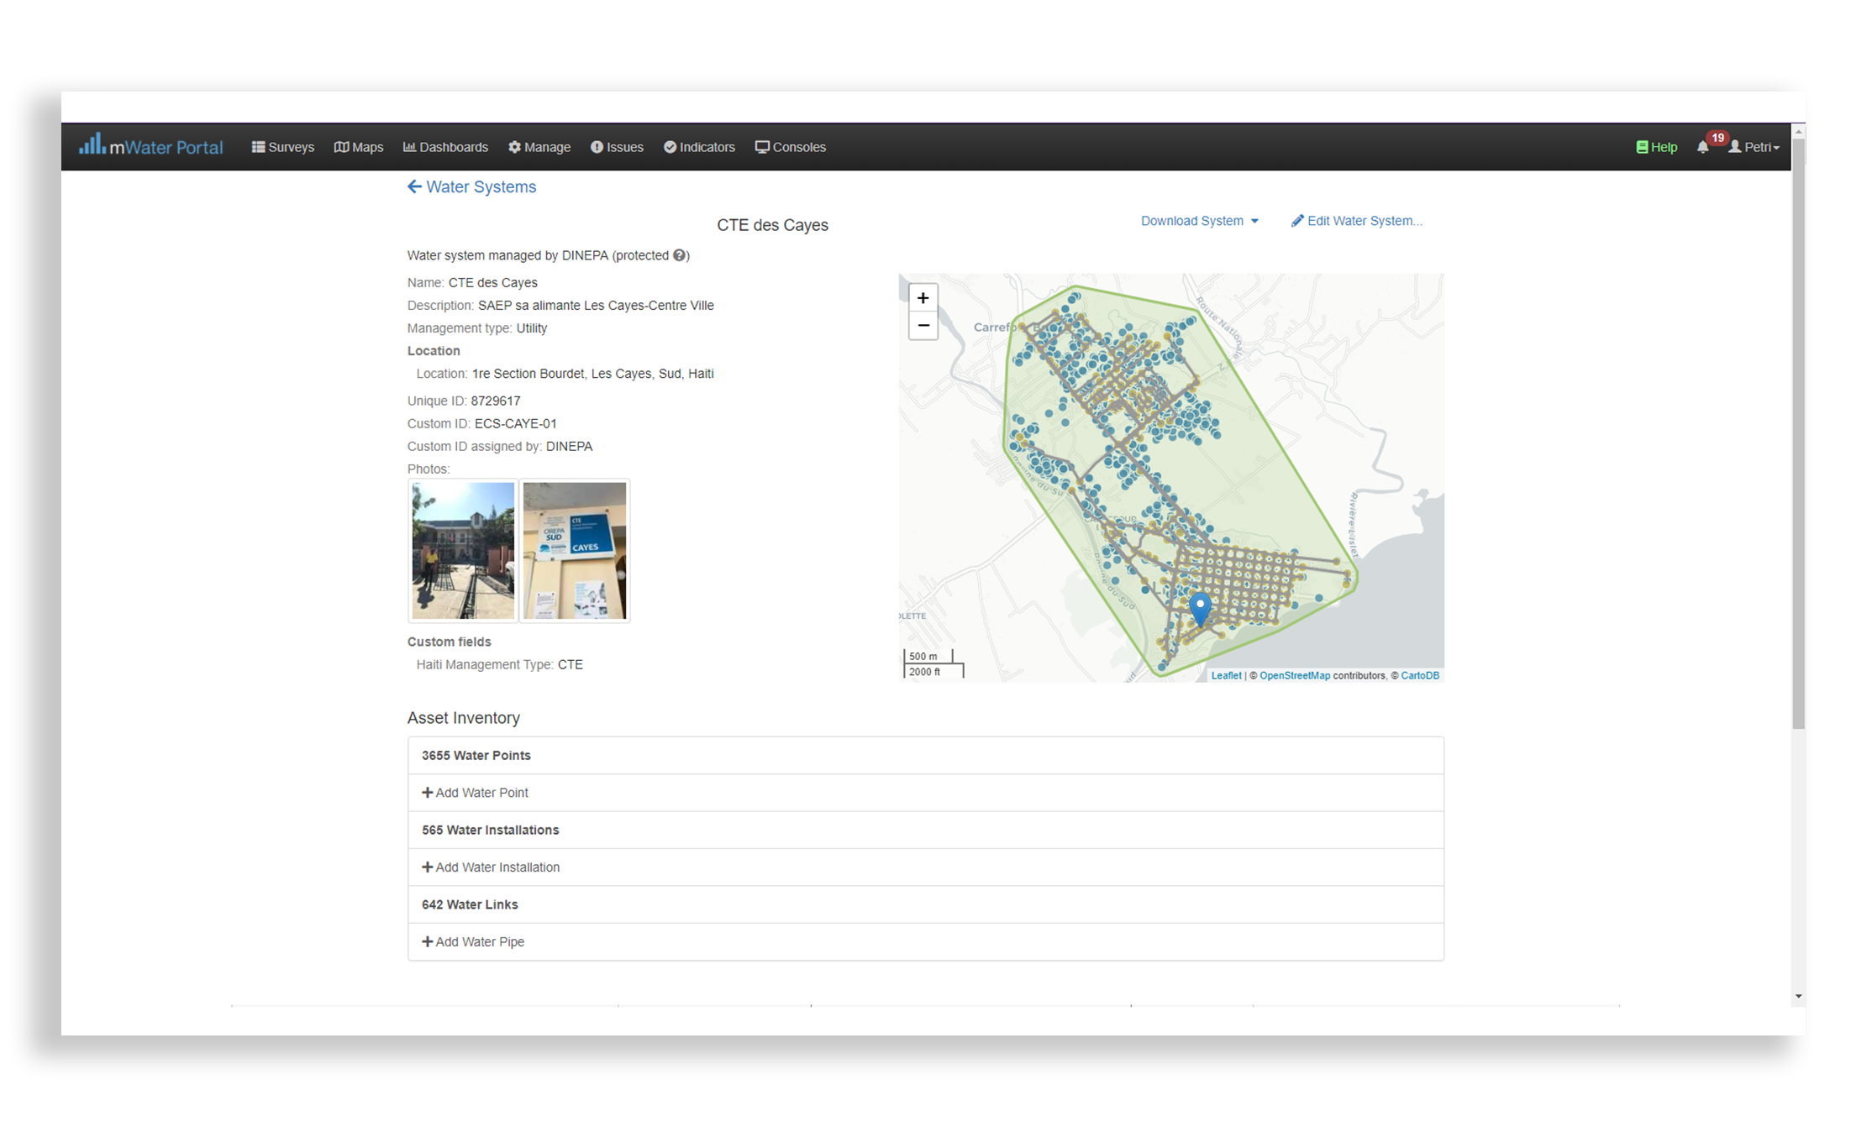Click the back arrow to Water Systems
1867x1127 pixels.
click(414, 186)
